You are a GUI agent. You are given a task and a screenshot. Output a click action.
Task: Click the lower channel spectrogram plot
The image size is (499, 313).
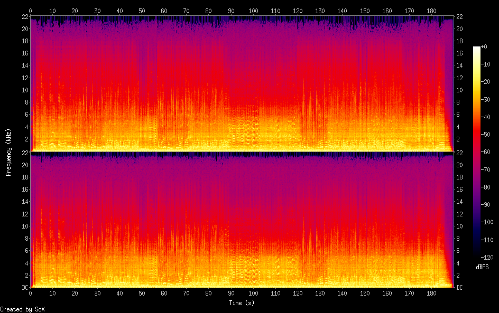(x=242, y=220)
